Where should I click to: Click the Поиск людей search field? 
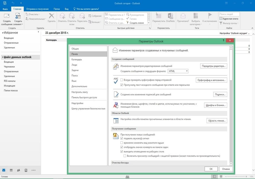point(229,14)
